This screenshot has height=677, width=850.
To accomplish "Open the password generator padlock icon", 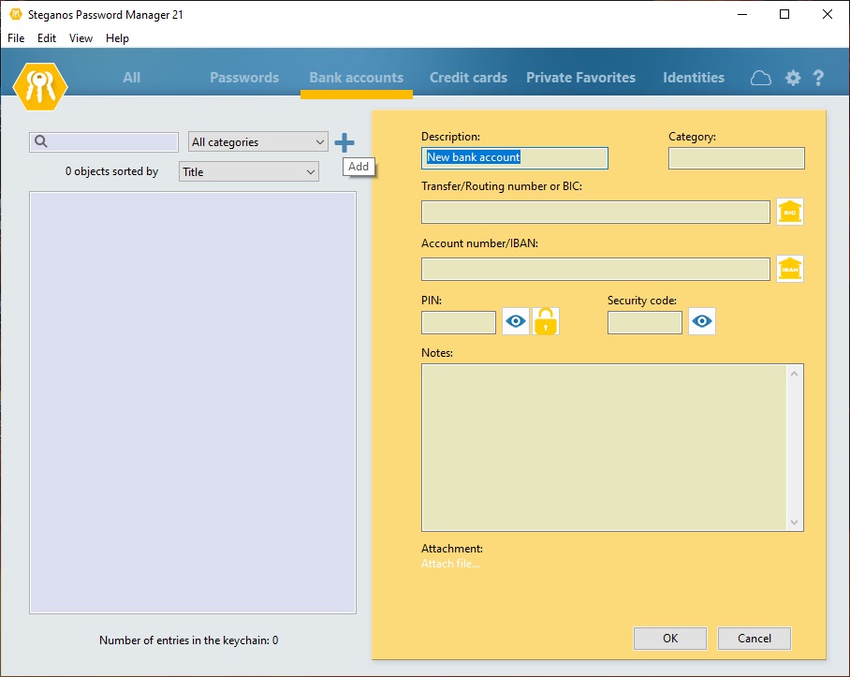I will click(547, 321).
